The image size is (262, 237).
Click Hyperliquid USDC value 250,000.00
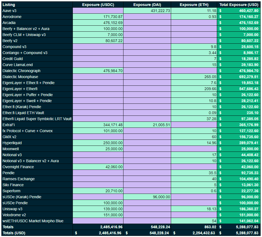(98, 143)
